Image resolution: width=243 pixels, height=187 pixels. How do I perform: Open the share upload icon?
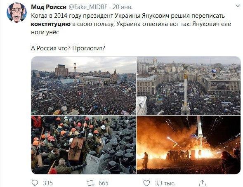click(202, 183)
